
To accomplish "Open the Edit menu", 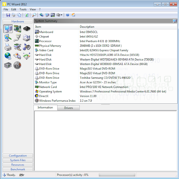I will [x=14, y=9].
